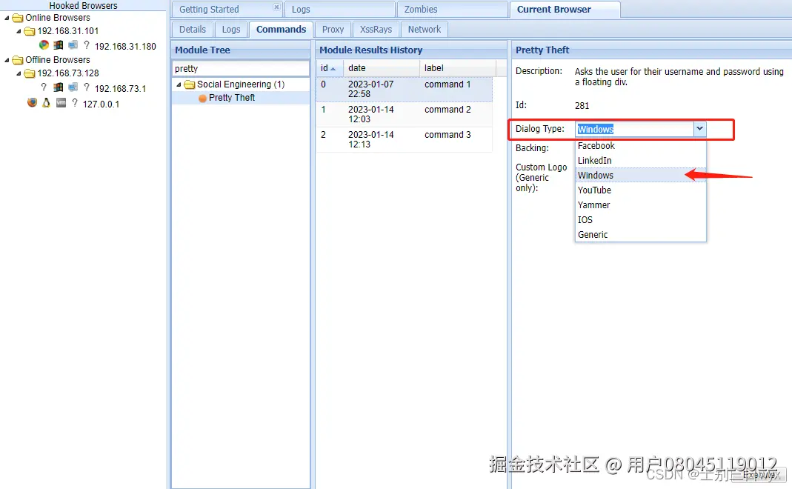This screenshot has height=489, width=792.
Task: Click the date column header
Action: pos(382,67)
